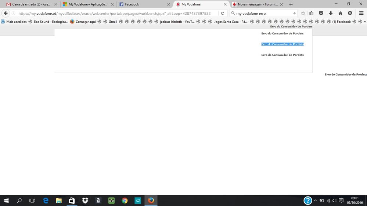This screenshot has width=367, height=206.
Task: Switch to the Caixa de entrada Gmail tab
Action: tap(29, 4)
